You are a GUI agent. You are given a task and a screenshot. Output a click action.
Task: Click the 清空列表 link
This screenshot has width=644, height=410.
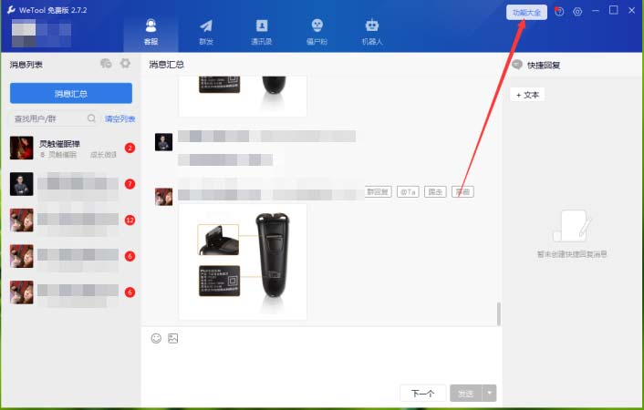coord(119,119)
